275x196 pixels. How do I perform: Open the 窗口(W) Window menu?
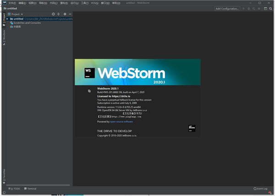tap(105, 3)
